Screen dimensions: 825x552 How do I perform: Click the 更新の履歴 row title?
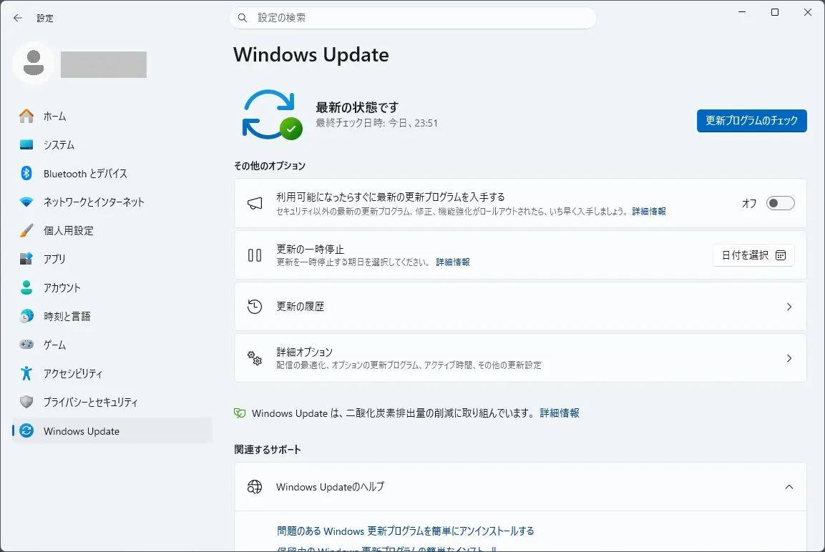(x=300, y=307)
